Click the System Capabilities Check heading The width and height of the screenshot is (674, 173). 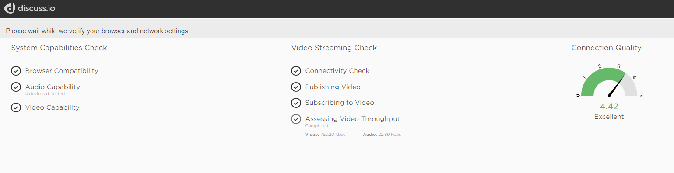pyautogui.click(x=59, y=48)
